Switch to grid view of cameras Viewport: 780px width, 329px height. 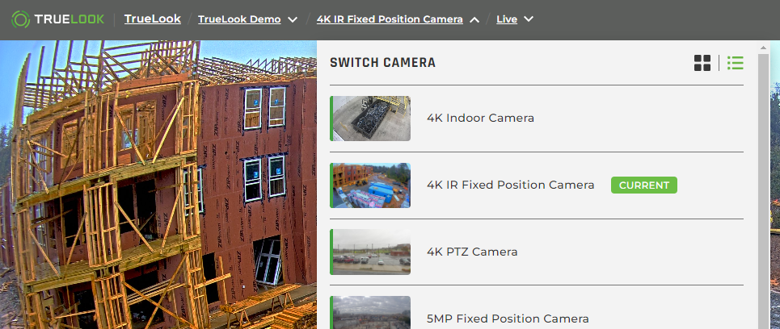702,63
